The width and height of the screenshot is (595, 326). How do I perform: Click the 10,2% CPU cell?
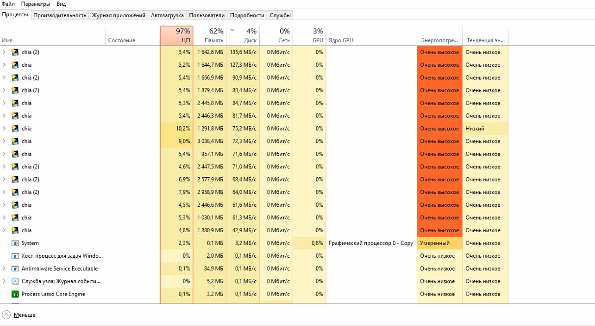[x=177, y=129]
